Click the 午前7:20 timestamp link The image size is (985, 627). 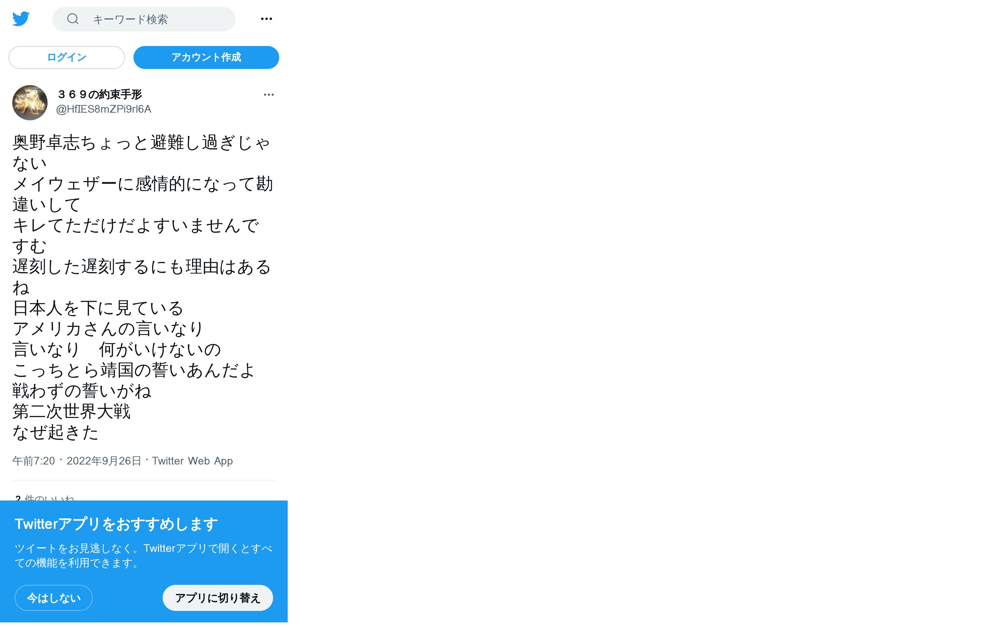coord(33,461)
